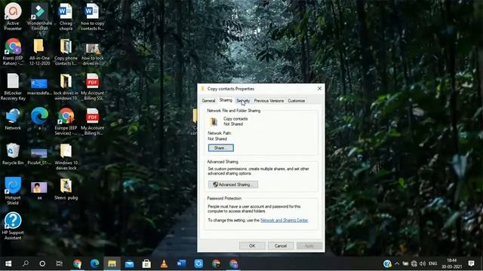Switch to Word in the taskbar
The width and height of the screenshot is (483, 271).
point(181,263)
